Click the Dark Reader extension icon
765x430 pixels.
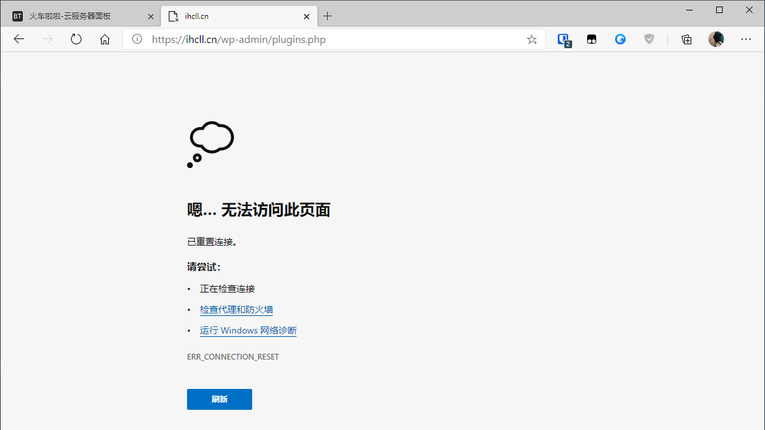[x=592, y=39]
